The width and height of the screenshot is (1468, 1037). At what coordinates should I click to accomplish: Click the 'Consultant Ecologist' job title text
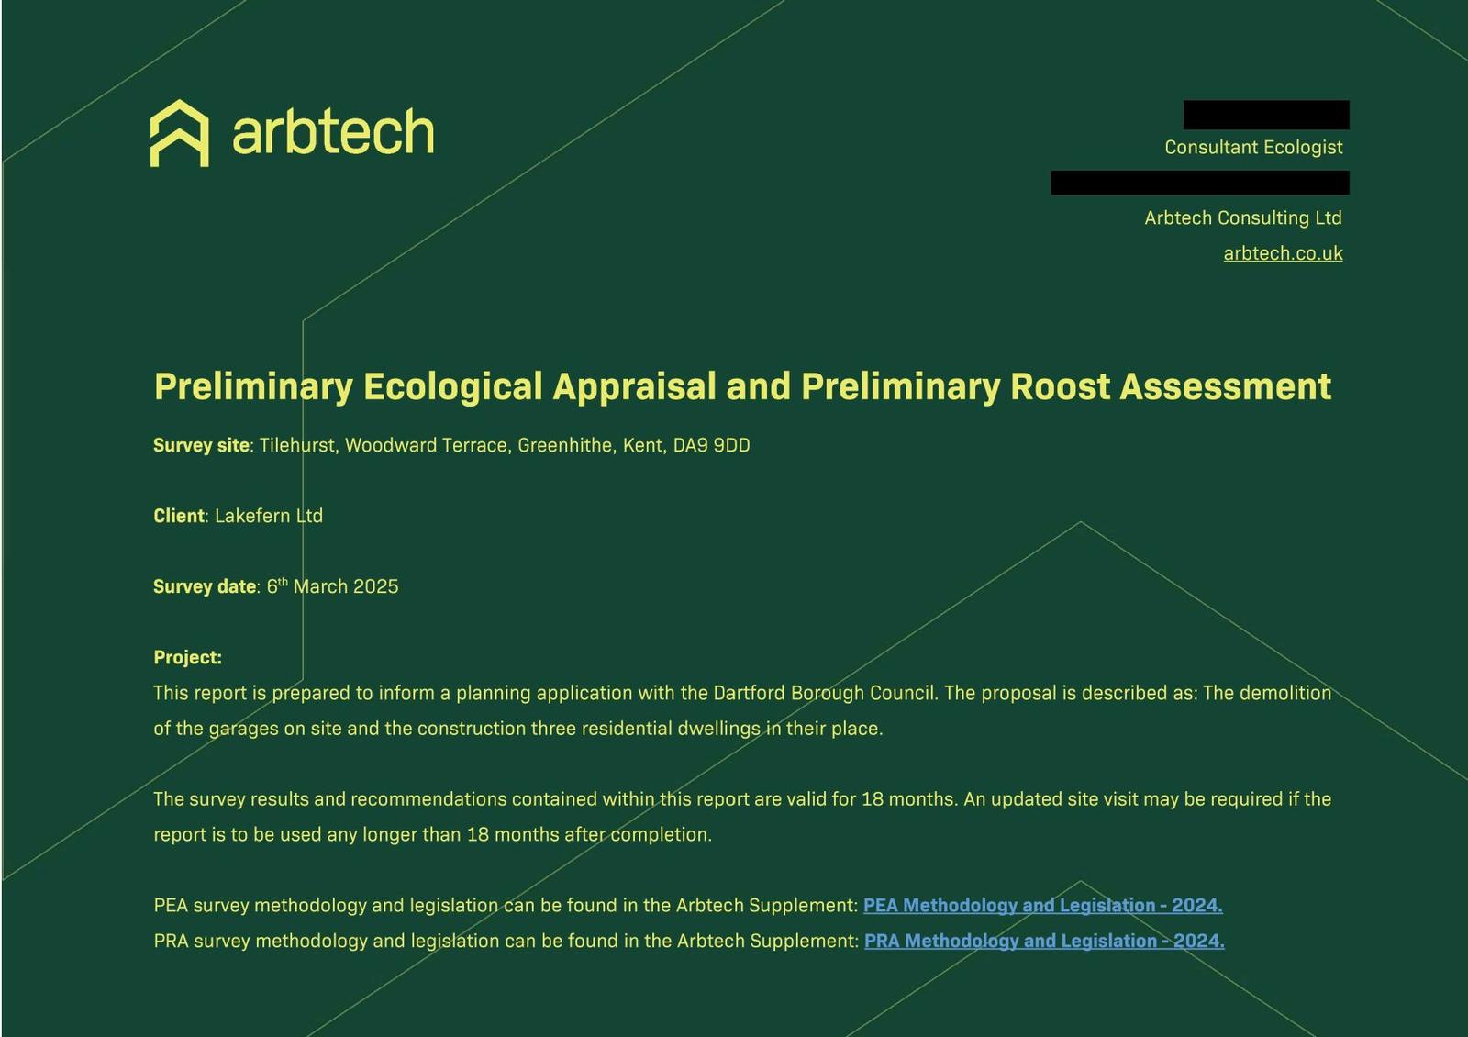(1252, 148)
